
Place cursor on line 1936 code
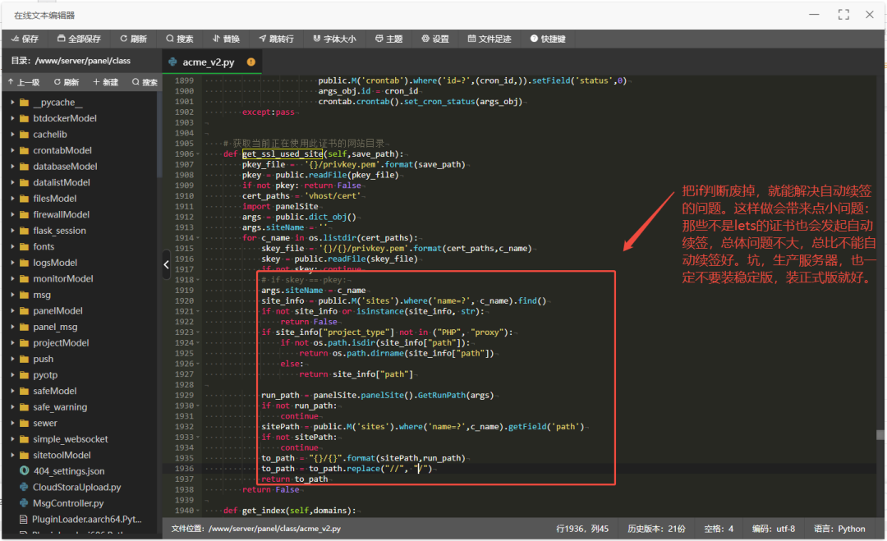(x=347, y=469)
